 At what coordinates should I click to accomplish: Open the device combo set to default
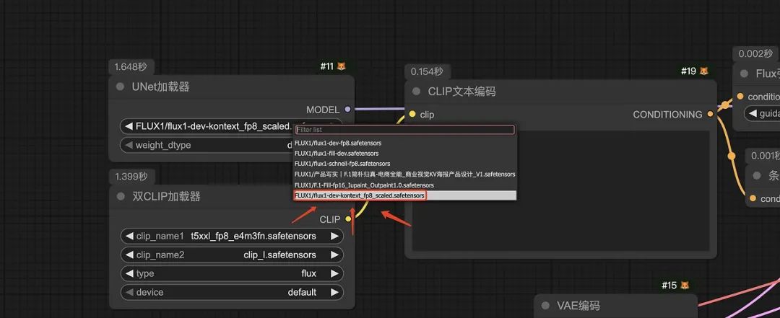click(x=232, y=292)
